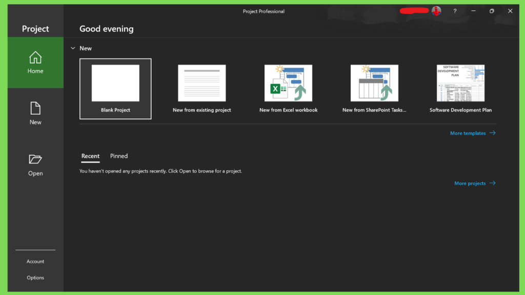
Task: Follow the More templates link
Action: (473, 133)
